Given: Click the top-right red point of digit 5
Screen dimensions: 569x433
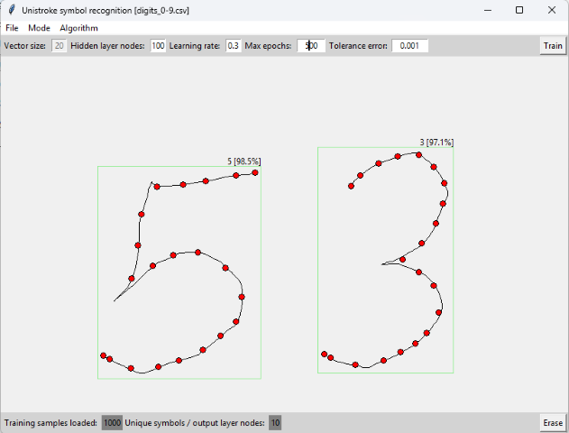Looking at the screenshot, I should [x=255, y=172].
